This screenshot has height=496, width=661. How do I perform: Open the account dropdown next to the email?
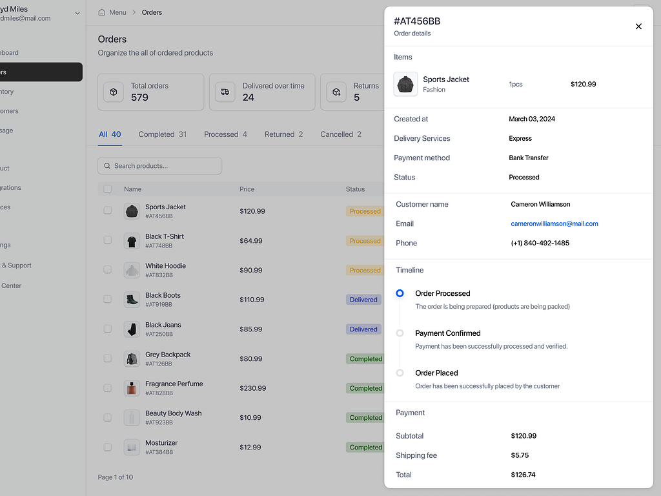[x=77, y=12]
